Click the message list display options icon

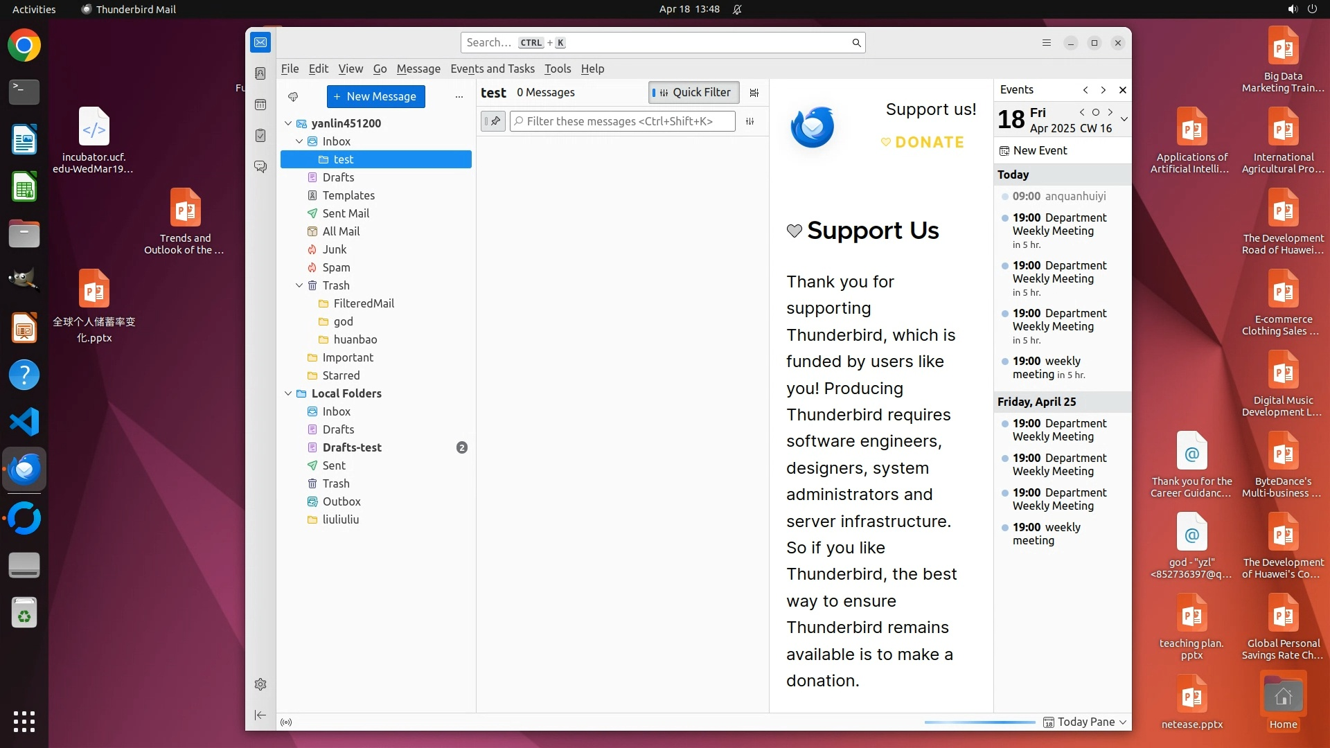754,93
